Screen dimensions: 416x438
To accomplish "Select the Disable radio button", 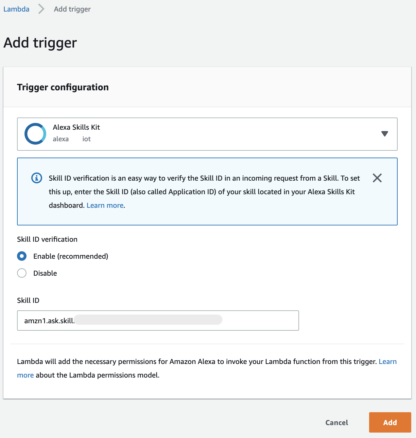I will 22,273.
